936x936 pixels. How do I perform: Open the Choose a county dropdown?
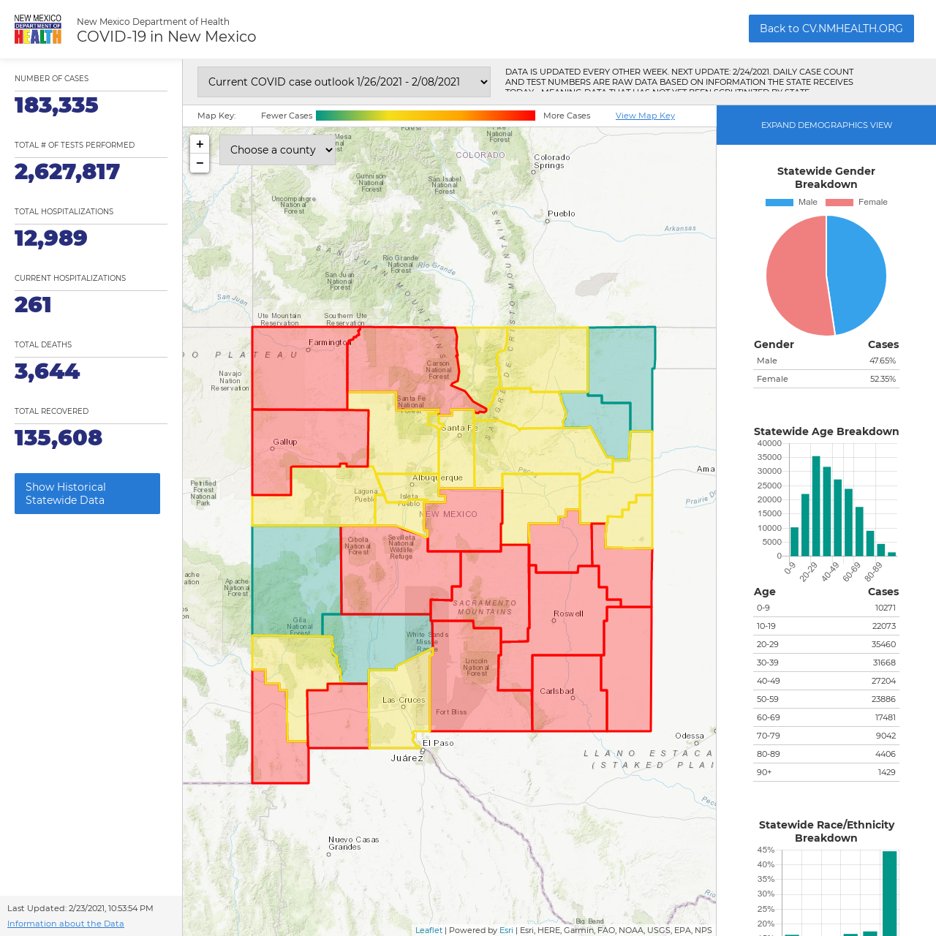[x=277, y=150]
